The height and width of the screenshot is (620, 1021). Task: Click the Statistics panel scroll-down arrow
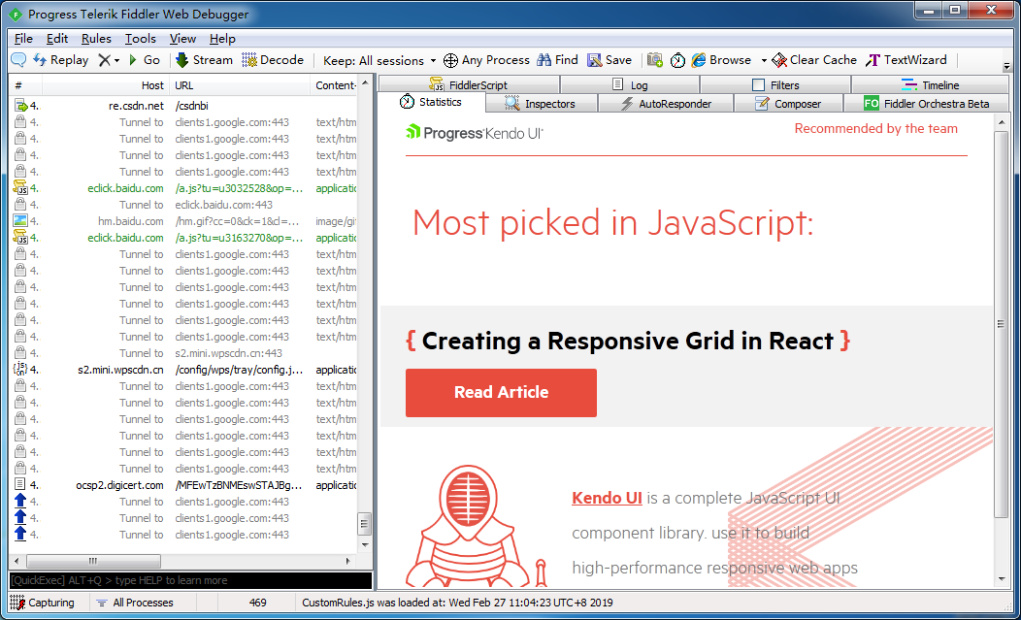coord(1002,578)
